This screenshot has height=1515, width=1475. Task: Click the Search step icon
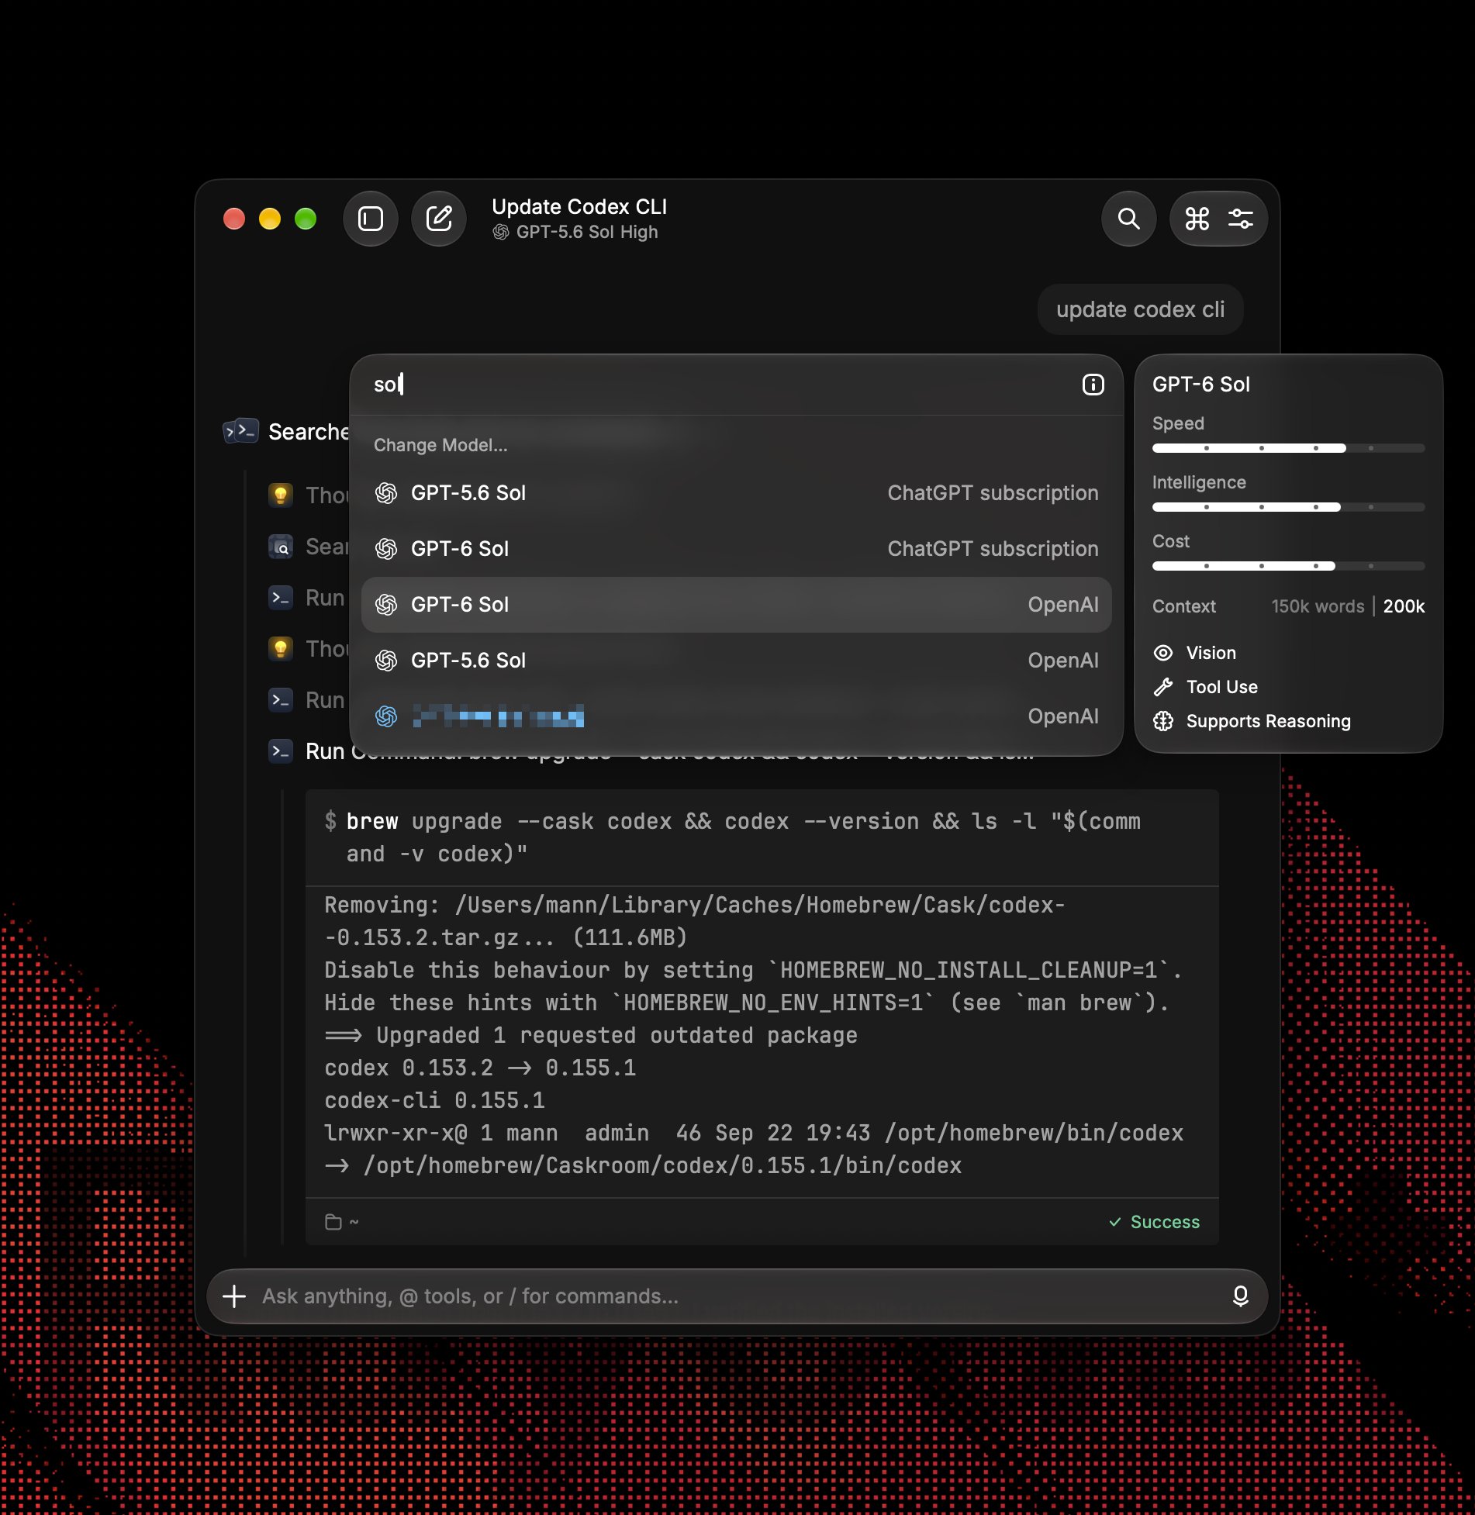(x=281, y=547)
